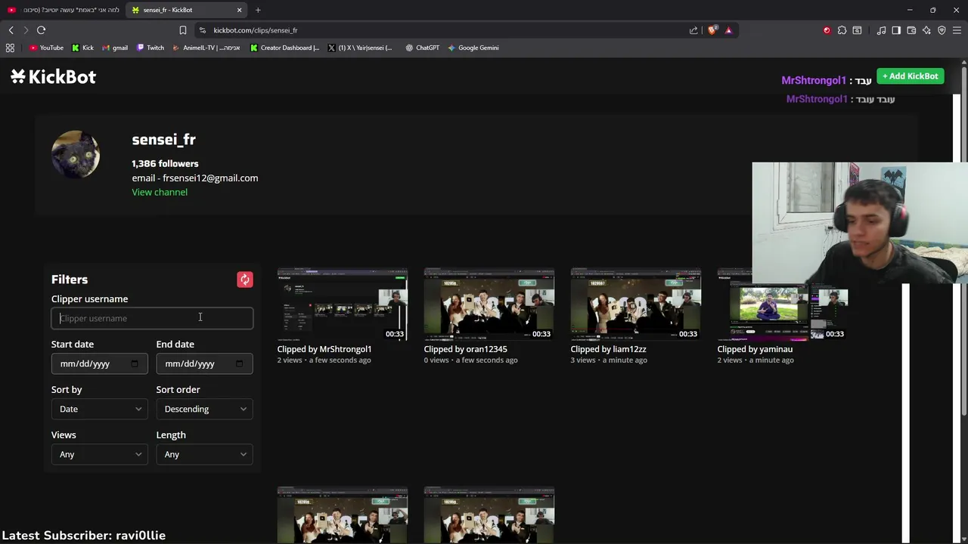
Task: Click the sensei_fr channel name heading
Action: pos(163,140)
